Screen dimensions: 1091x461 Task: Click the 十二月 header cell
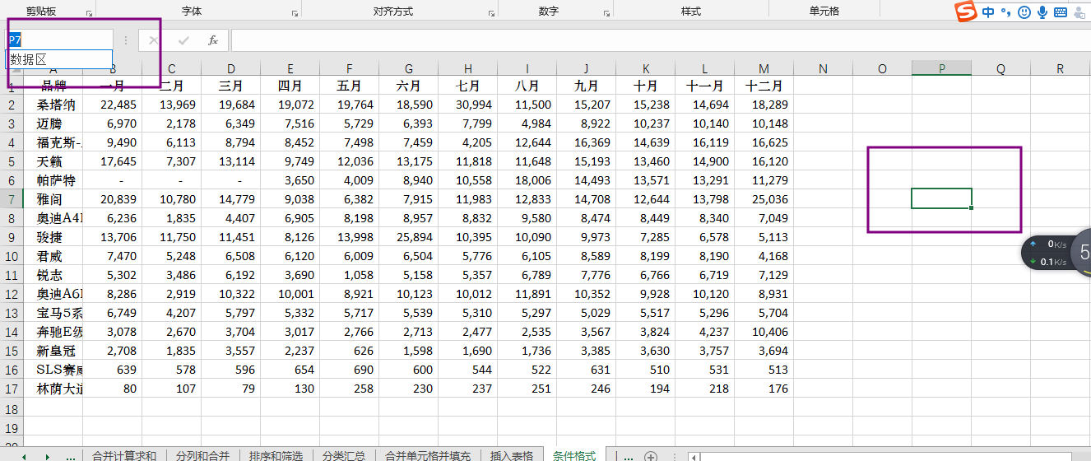point(764,86)
